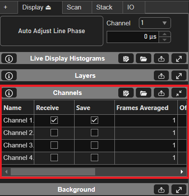Click the Receive column header
The image size is (189, 196).
(54, 107)
